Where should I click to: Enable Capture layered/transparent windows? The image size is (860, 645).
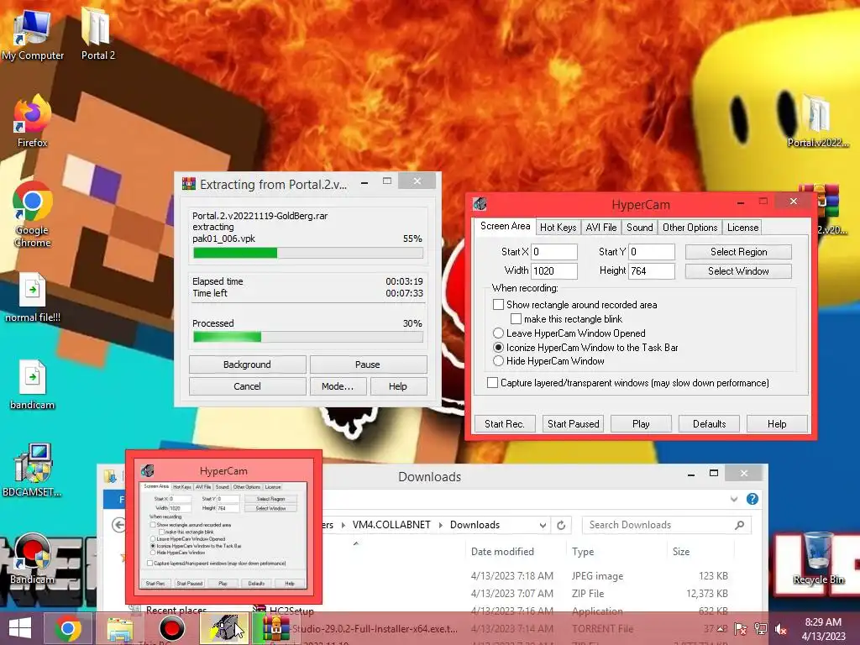point(492,382)
